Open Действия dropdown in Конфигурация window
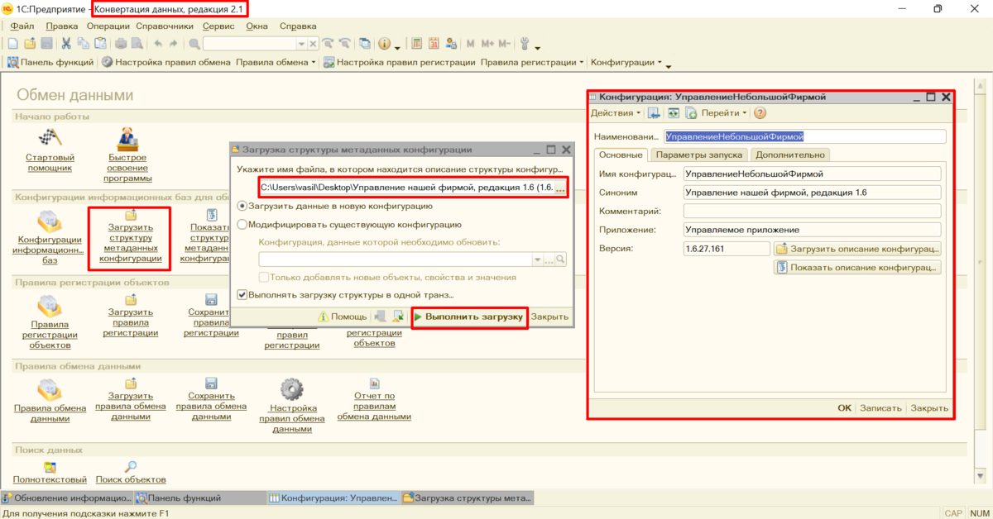The image size is (993, 519). click(x=616, y=113)
